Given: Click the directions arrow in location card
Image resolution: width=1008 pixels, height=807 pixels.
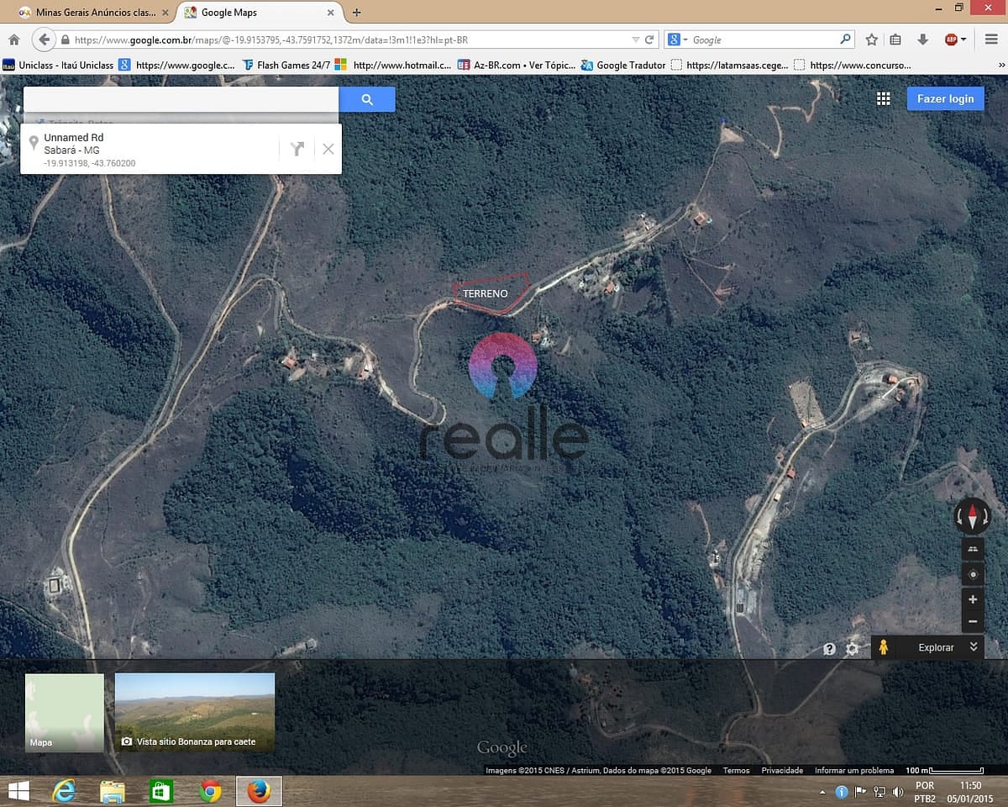Looking at the screenshot, I should click(297, 149).
